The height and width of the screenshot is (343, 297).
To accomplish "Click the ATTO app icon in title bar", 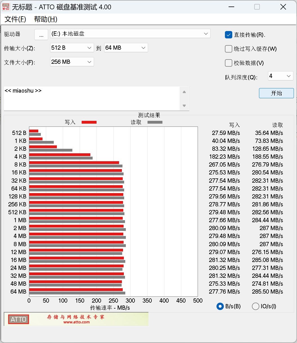I will 6,7.
